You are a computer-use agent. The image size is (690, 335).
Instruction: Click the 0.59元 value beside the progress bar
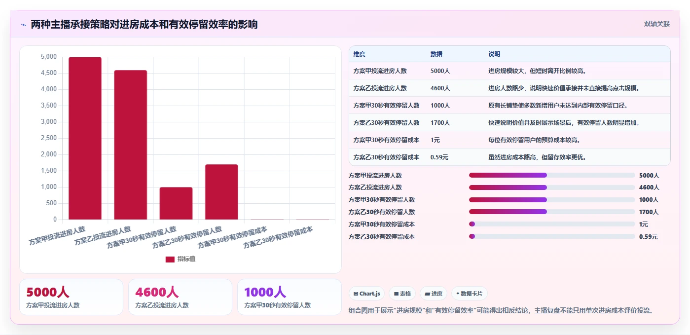[649, 237]
